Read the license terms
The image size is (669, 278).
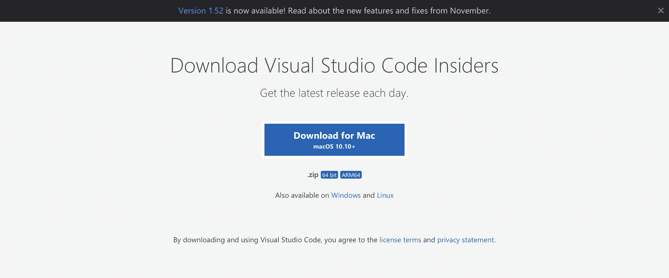[400, 240]
